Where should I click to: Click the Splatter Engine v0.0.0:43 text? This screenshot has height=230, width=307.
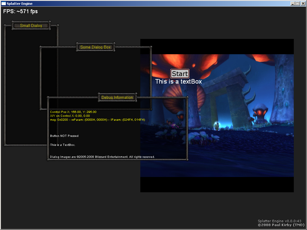point(279,221)
